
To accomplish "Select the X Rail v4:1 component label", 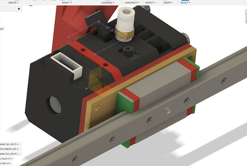I will 5,163.
